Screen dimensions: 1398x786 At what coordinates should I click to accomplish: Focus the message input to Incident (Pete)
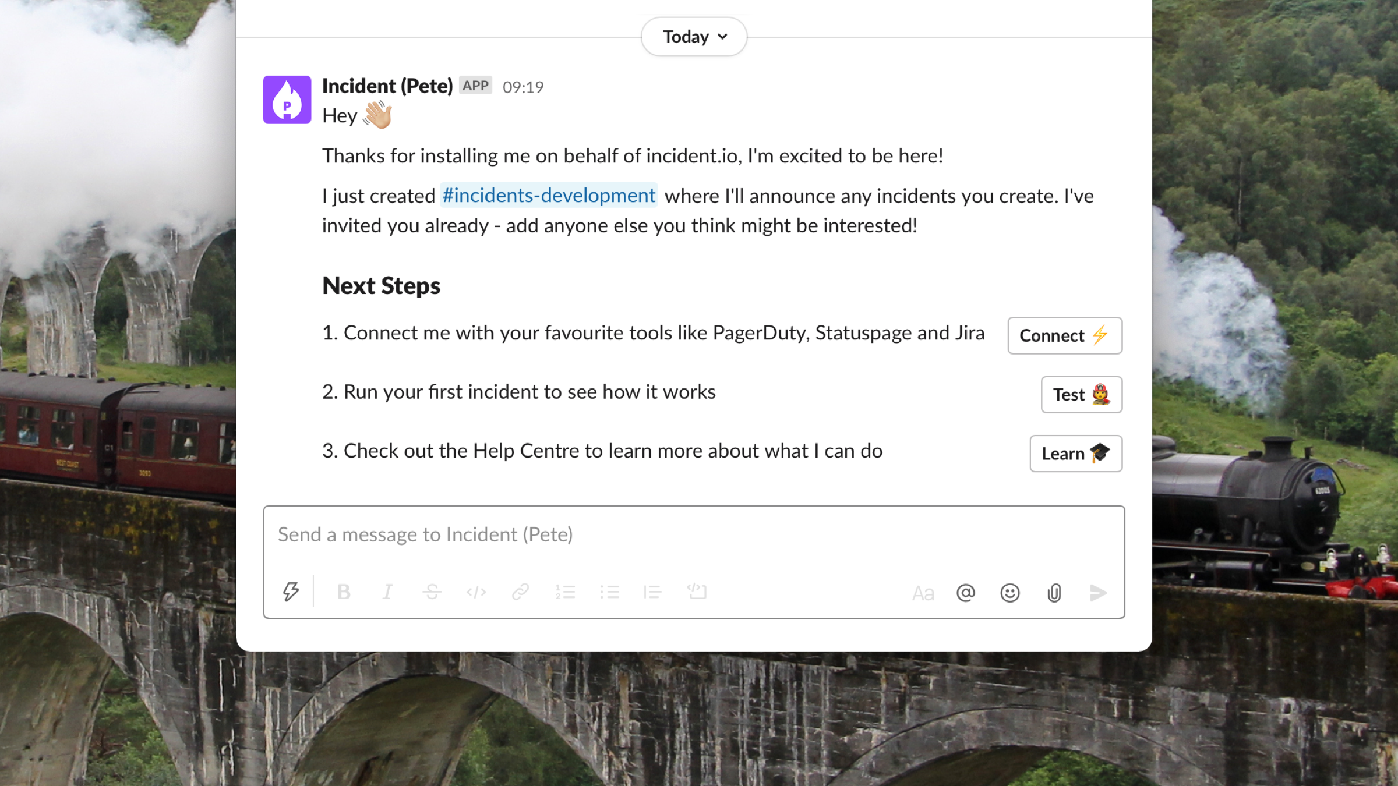tap(694, 534)
